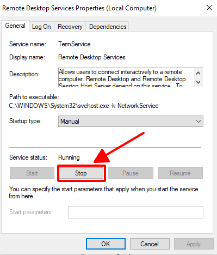Click the svchost.exe executable path text

84,106
